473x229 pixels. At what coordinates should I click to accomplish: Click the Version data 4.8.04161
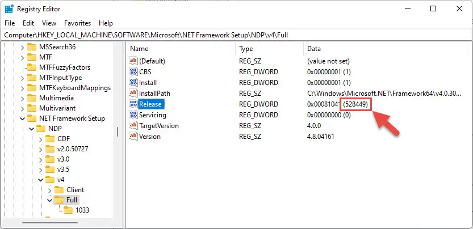[320, 137]
